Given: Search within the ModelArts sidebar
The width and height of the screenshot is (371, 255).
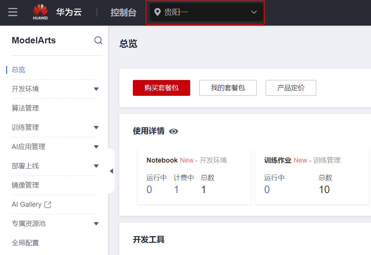Looking at the screenshot, I should 98,40.
